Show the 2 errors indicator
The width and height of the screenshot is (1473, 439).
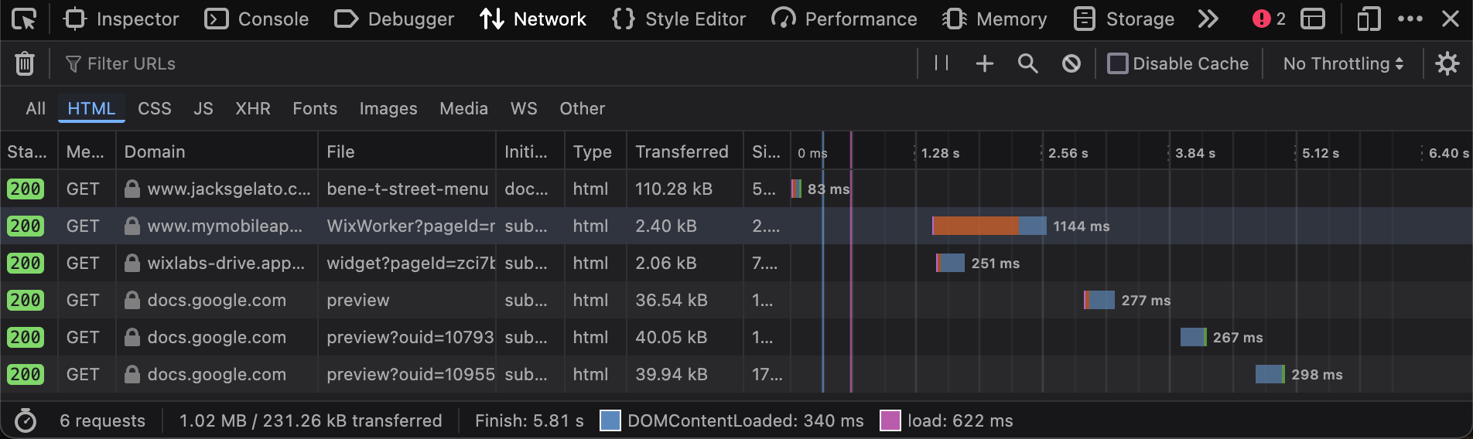[1269, 19]
